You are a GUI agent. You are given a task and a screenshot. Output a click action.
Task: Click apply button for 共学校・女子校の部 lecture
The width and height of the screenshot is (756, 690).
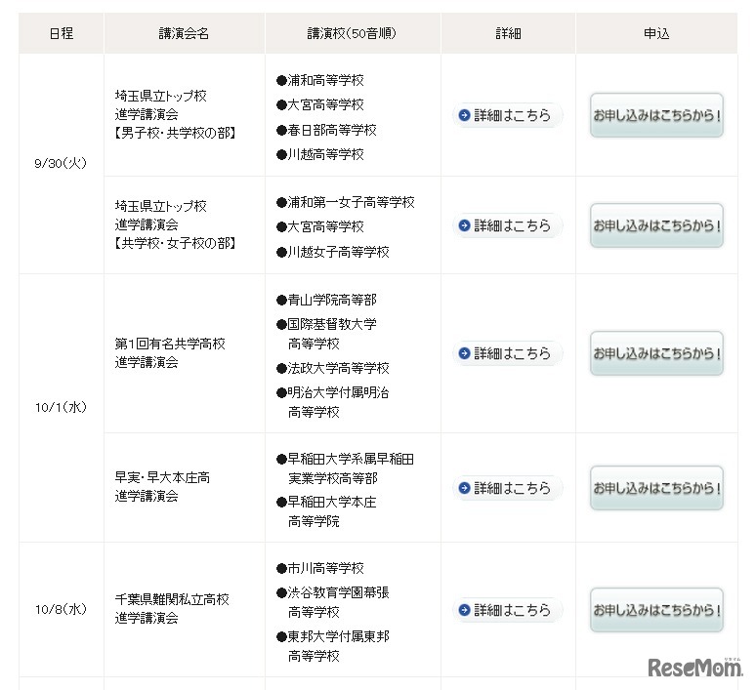point(656,225)
